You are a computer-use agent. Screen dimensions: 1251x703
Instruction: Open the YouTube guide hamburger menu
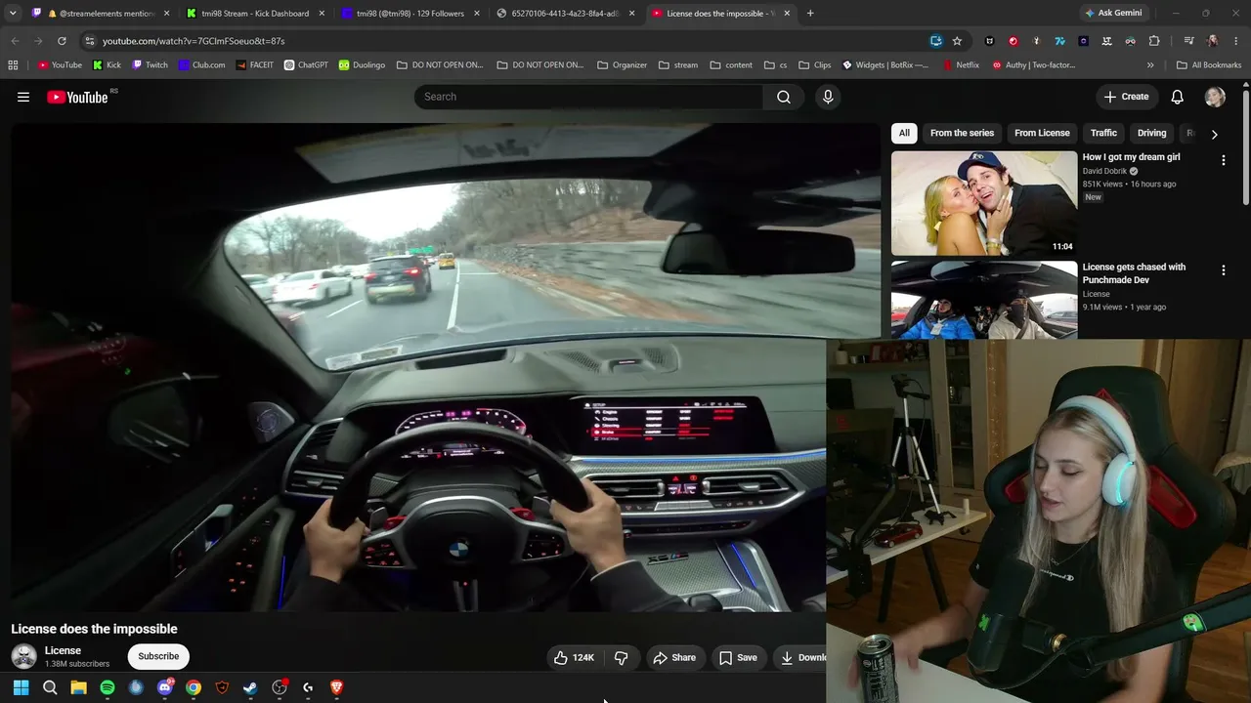23,97
